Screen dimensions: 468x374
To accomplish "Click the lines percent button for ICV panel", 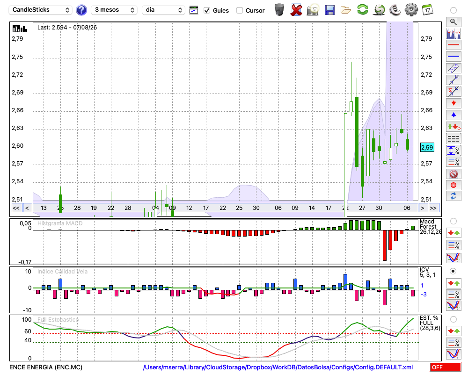I will pos(453,295).
